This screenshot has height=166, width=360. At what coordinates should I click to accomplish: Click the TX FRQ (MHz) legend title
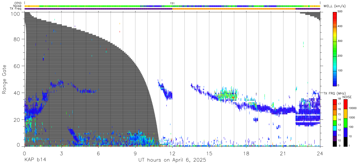(334, 93)
